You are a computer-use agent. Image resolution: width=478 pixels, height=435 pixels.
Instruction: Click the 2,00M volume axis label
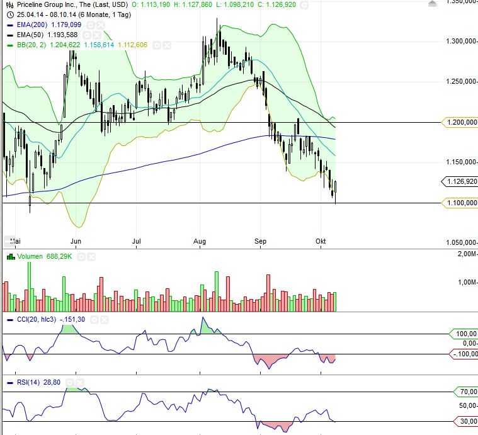(467, 254)
